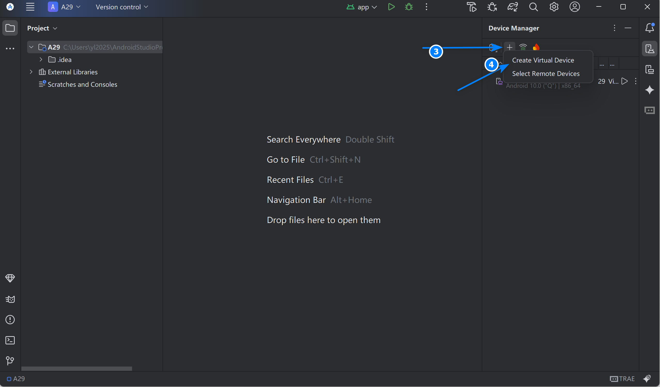Open the Problems tool window icon

click(x=10, y=319)
